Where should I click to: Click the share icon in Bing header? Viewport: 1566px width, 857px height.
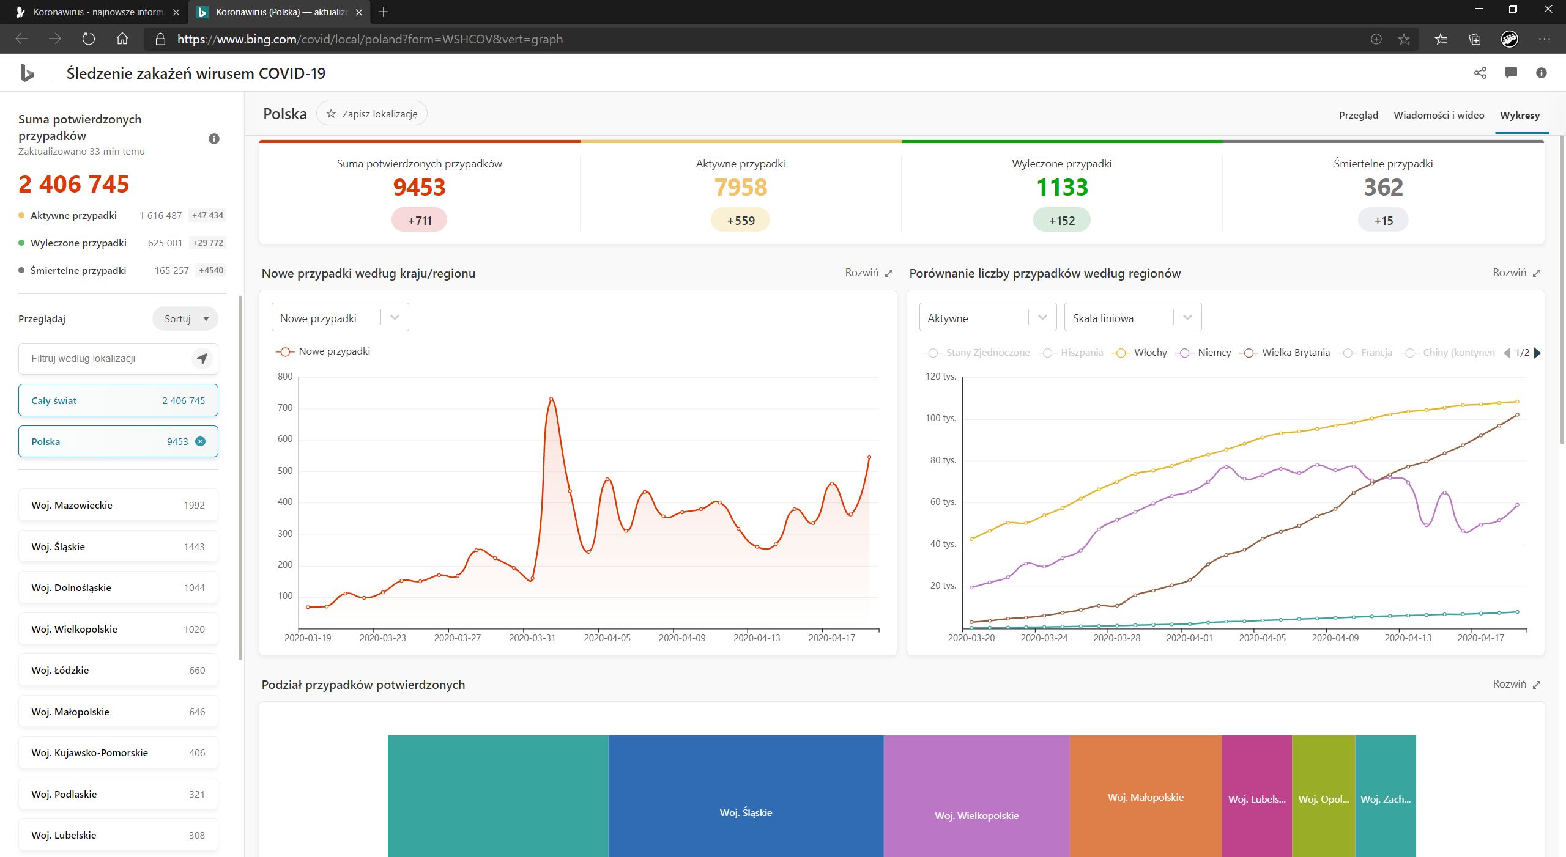pos(1480,73)
